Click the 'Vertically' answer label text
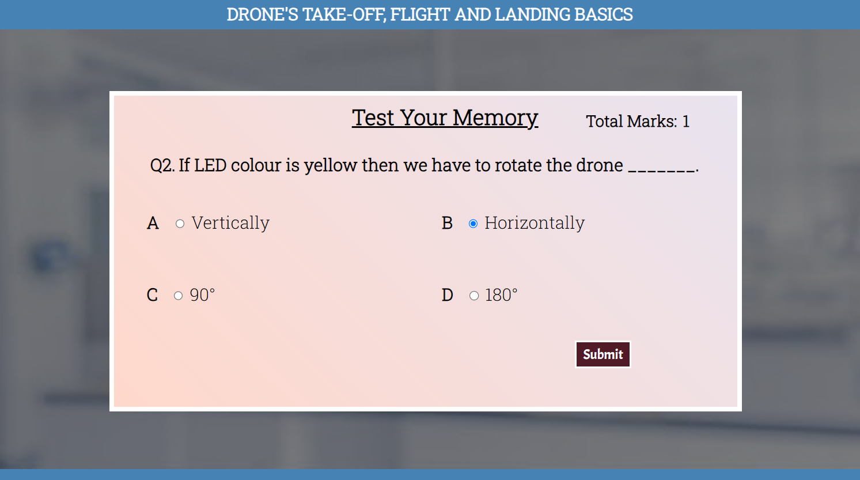Screen dimensions: 860x480 [x=230, y=223]
